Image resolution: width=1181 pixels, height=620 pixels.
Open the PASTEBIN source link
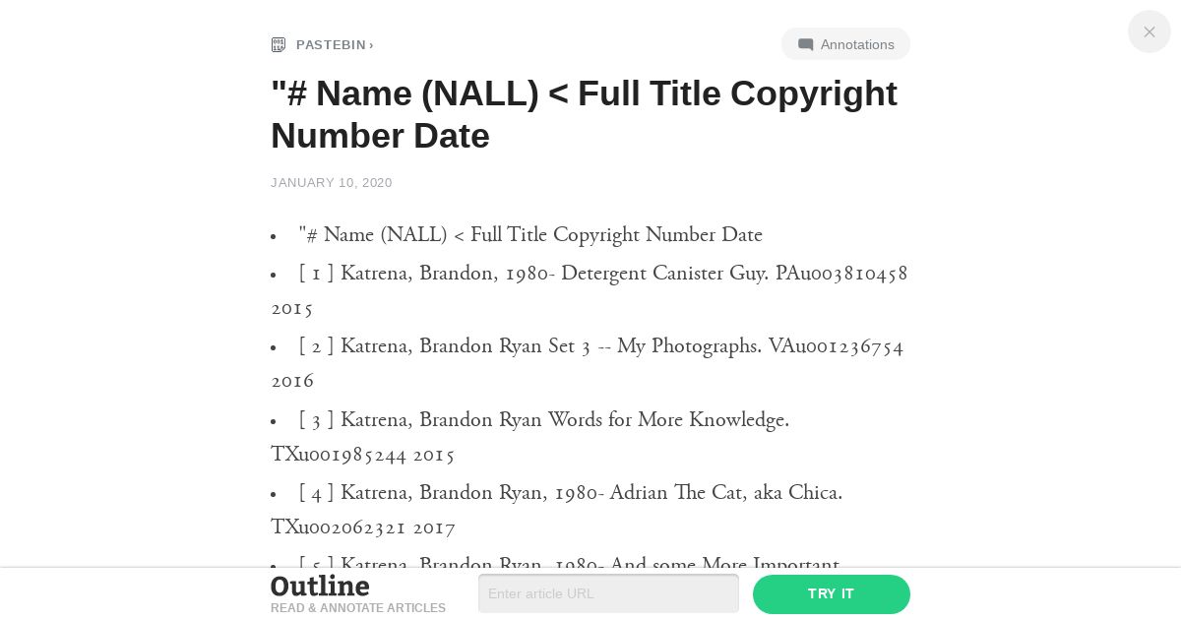tap(331, 44)
